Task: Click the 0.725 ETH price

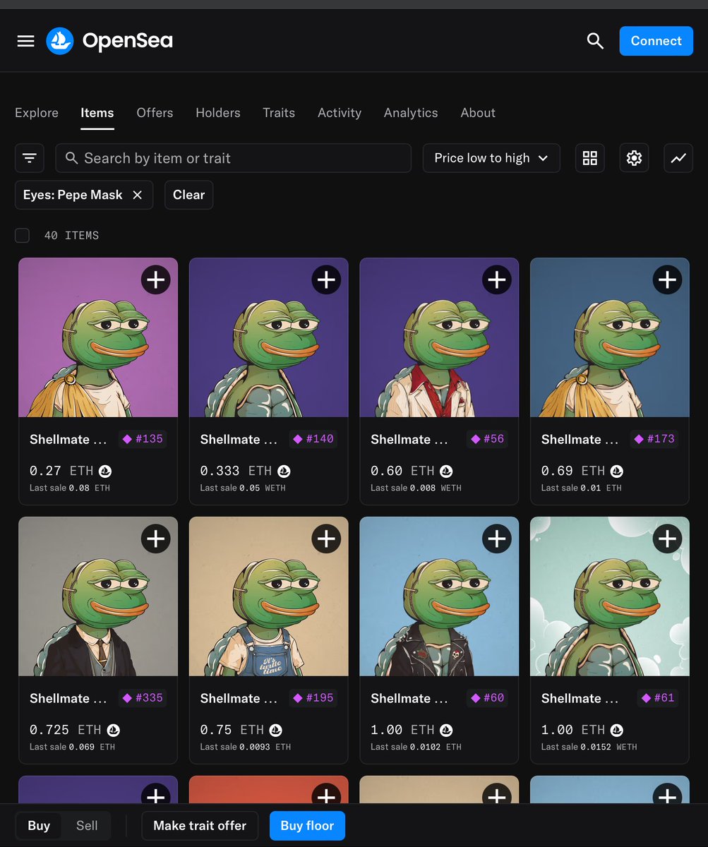Action: (x=65, y=730)
